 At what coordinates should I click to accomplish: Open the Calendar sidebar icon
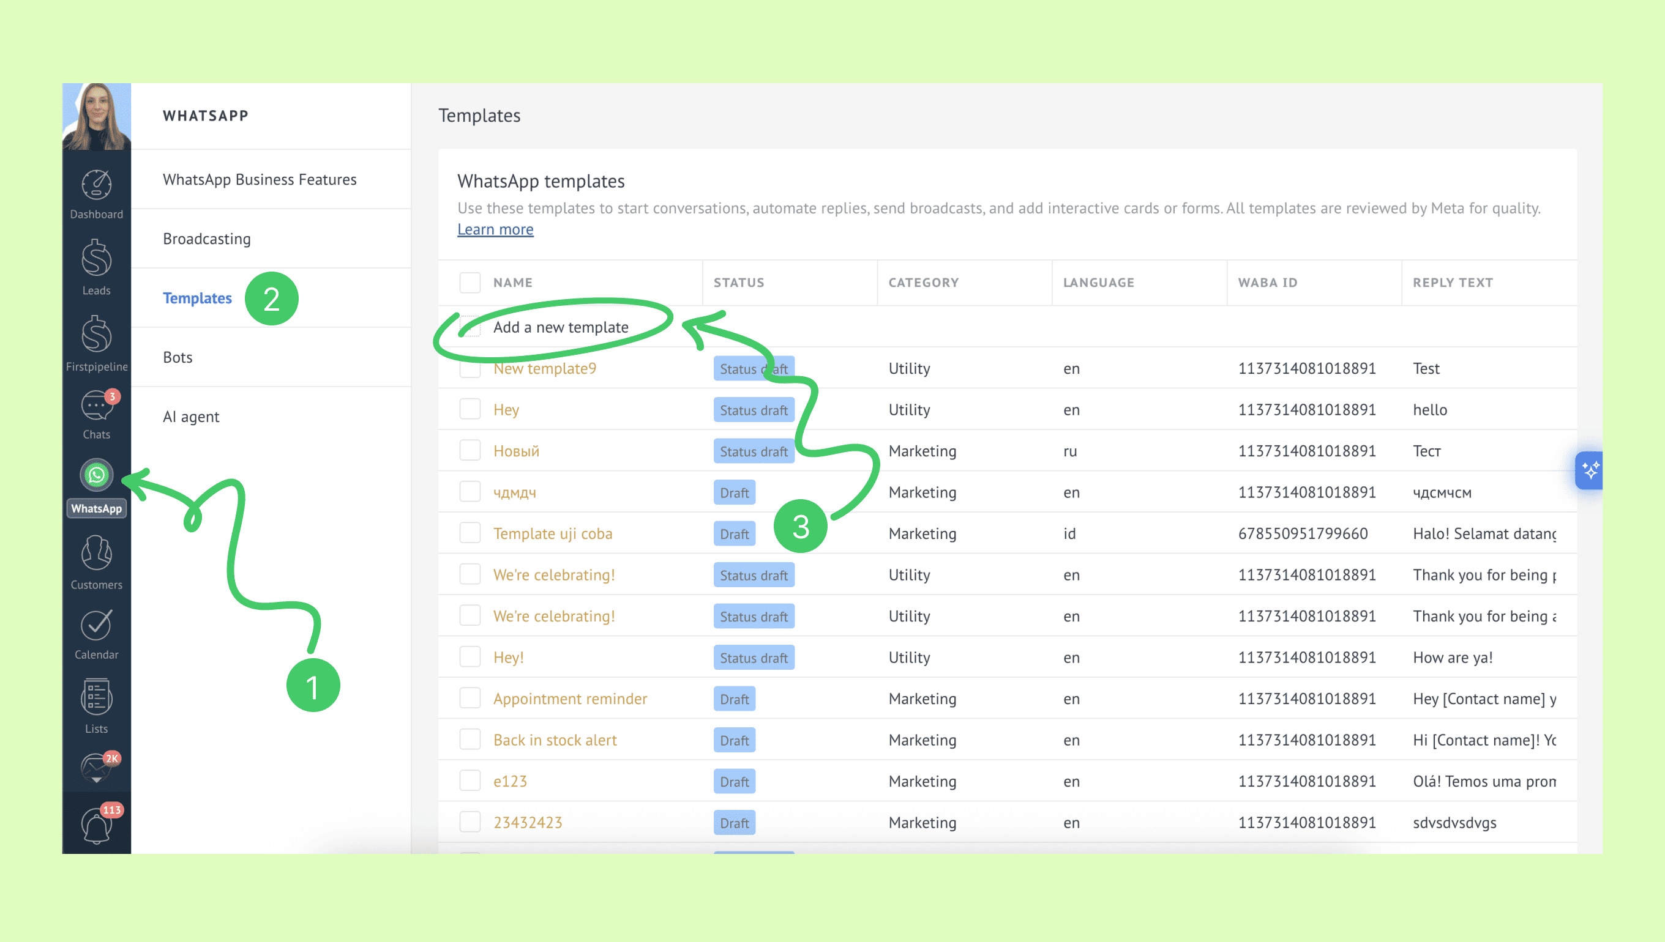[96, 626]
